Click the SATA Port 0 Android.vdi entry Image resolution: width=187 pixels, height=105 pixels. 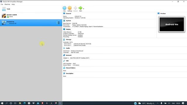(x=82, y=44)
